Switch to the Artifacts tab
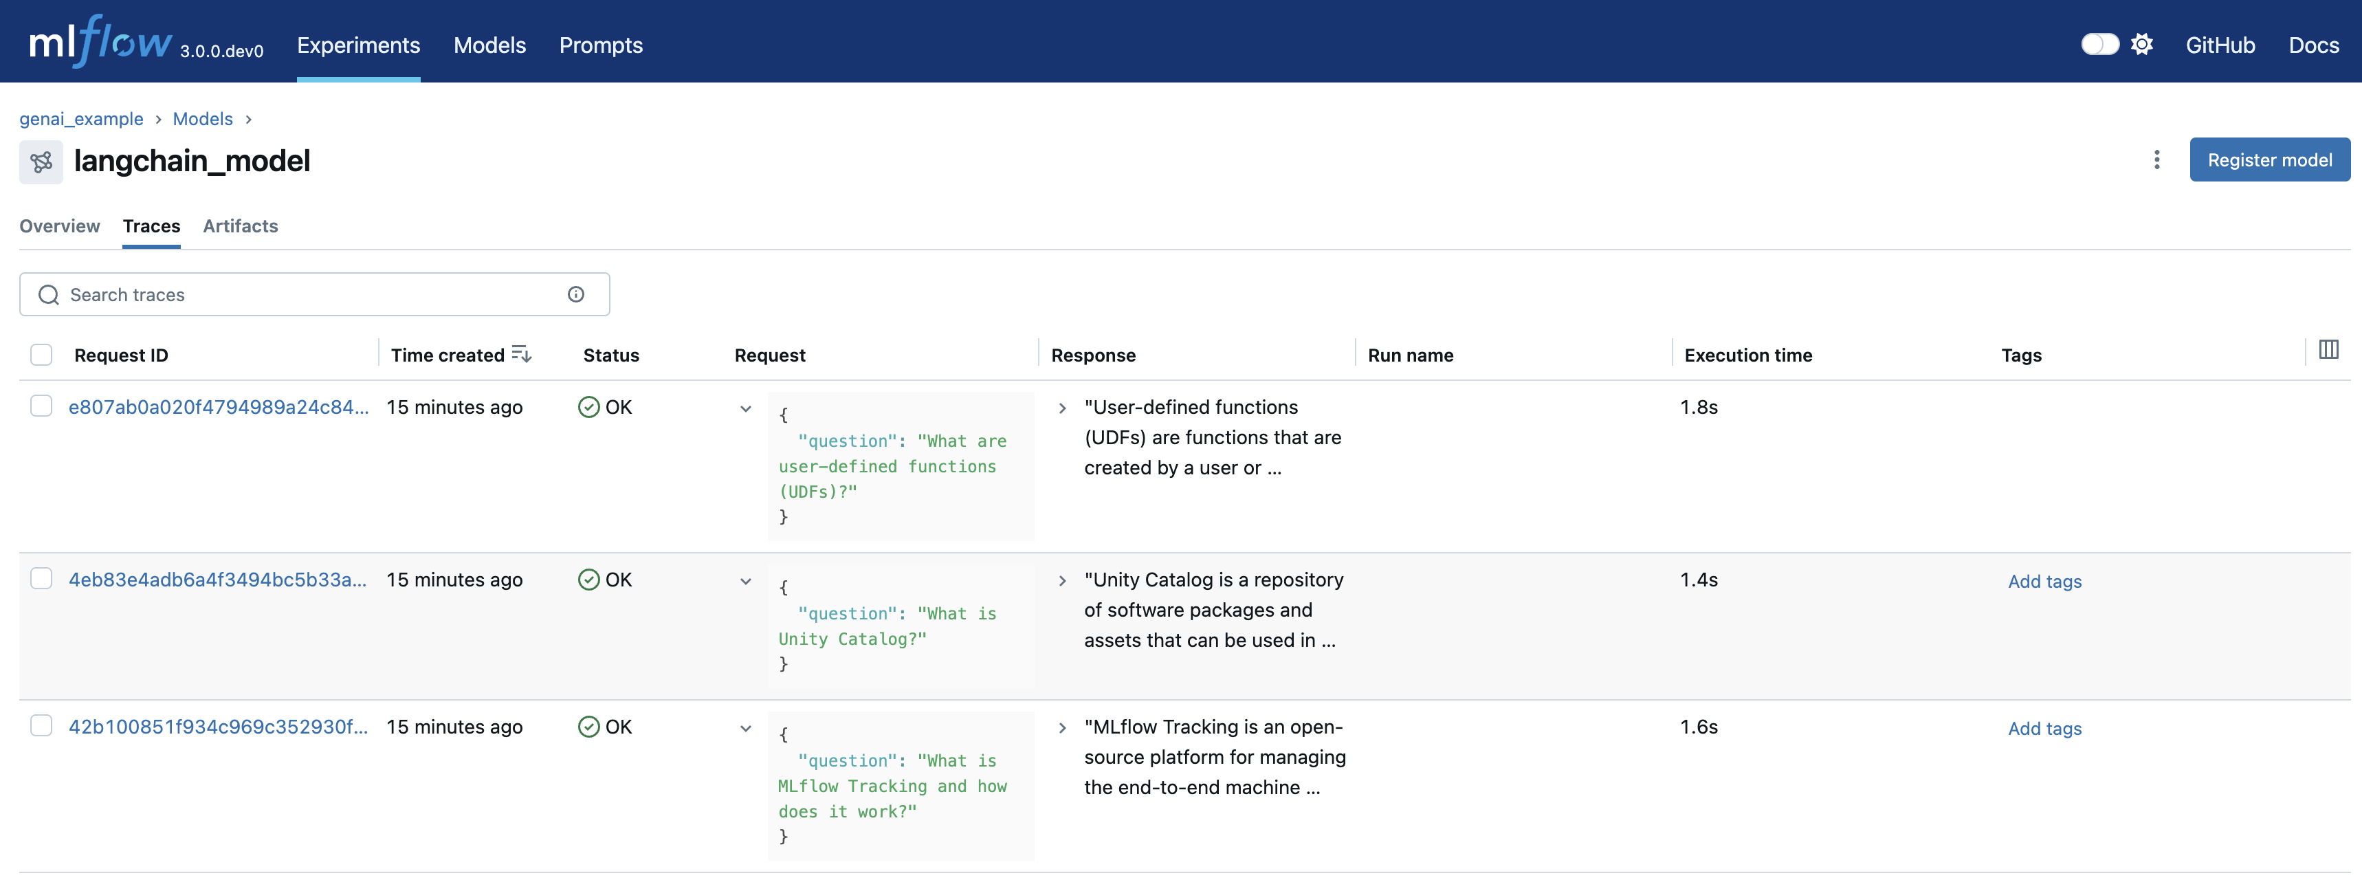Image resolution: width=2362 pixels, height=891 pixels. [239, 226]
